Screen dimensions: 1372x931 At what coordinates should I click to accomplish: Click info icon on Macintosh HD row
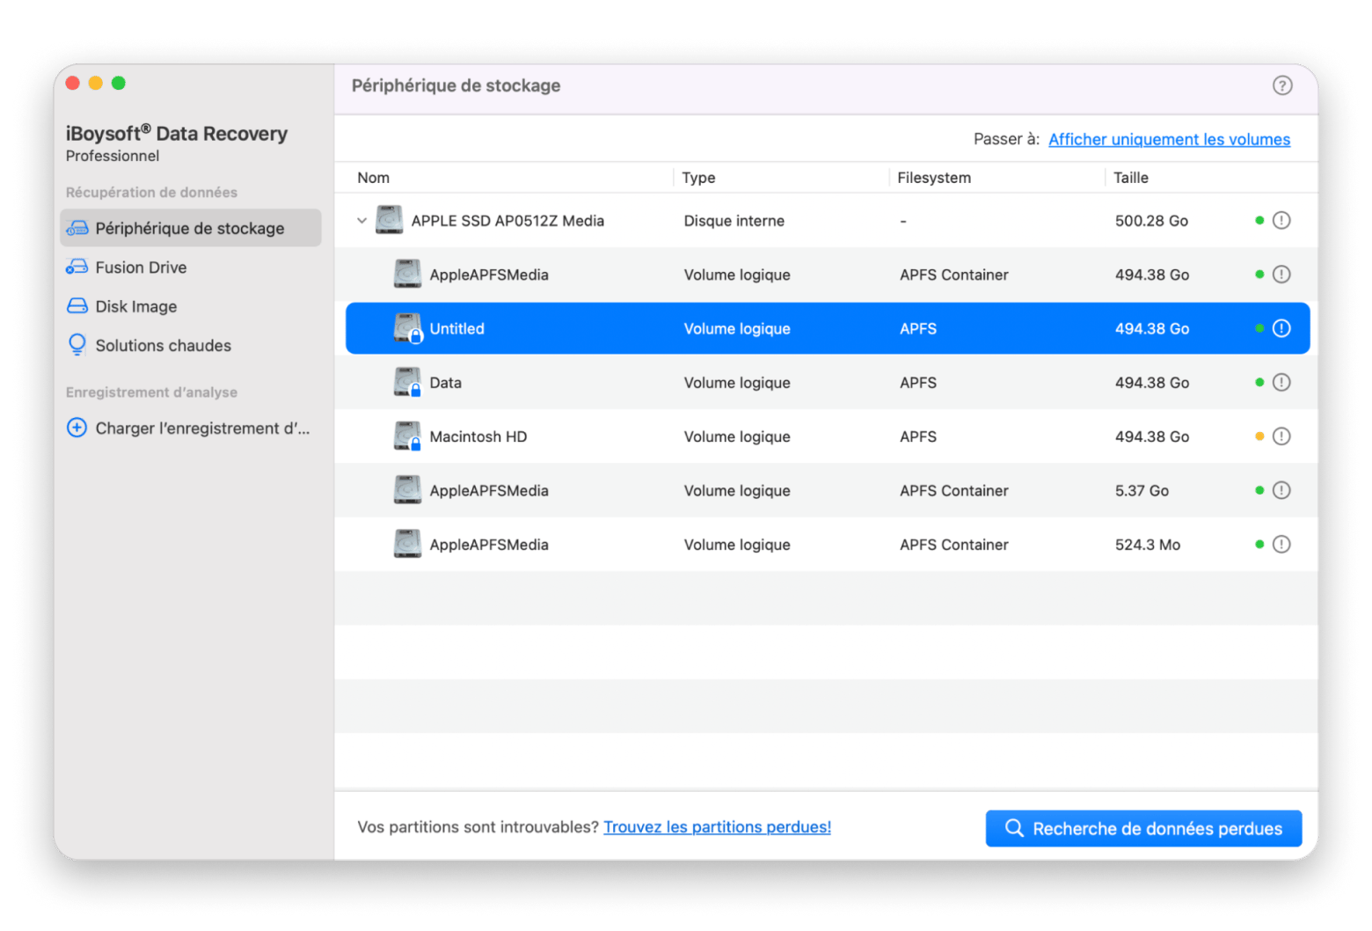point(1281,436)
